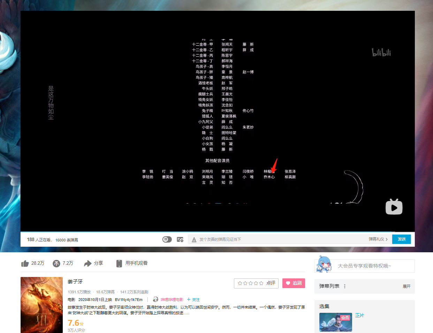Screen dimensions: 433x333
Task: Click the coin donation icon
Action: pos(56,263)
